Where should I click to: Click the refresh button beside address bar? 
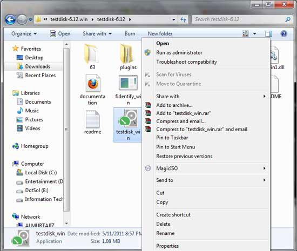(183, 19)
